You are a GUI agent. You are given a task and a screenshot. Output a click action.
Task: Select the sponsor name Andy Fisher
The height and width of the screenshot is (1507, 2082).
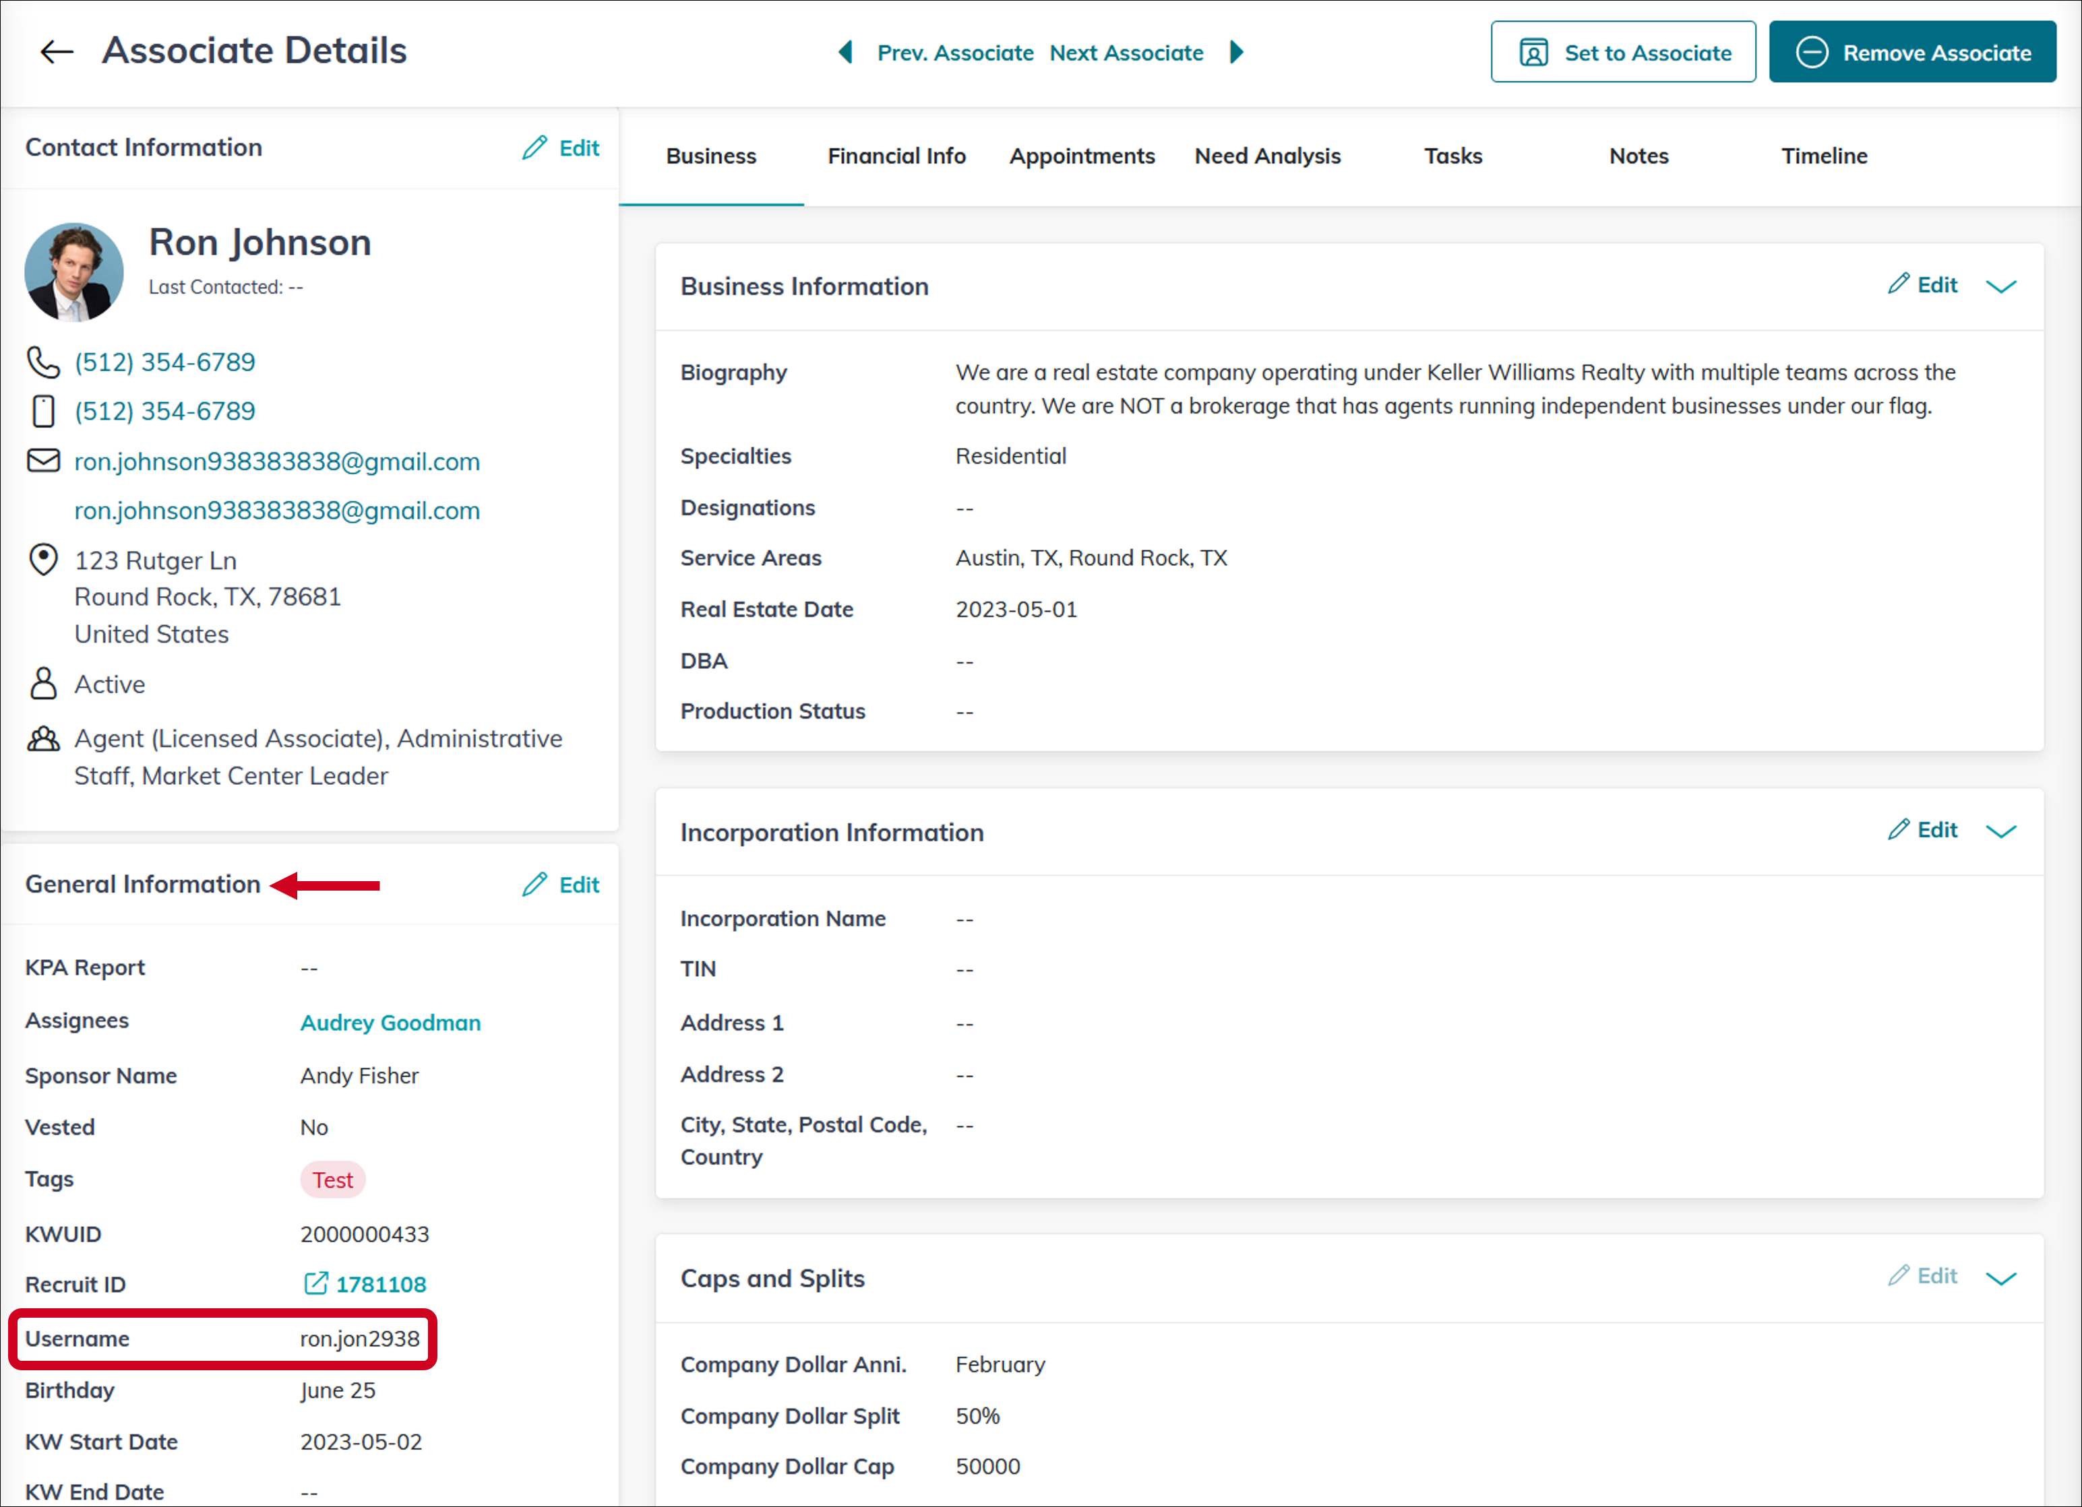pyautogui.click(x=359, y=1076)
